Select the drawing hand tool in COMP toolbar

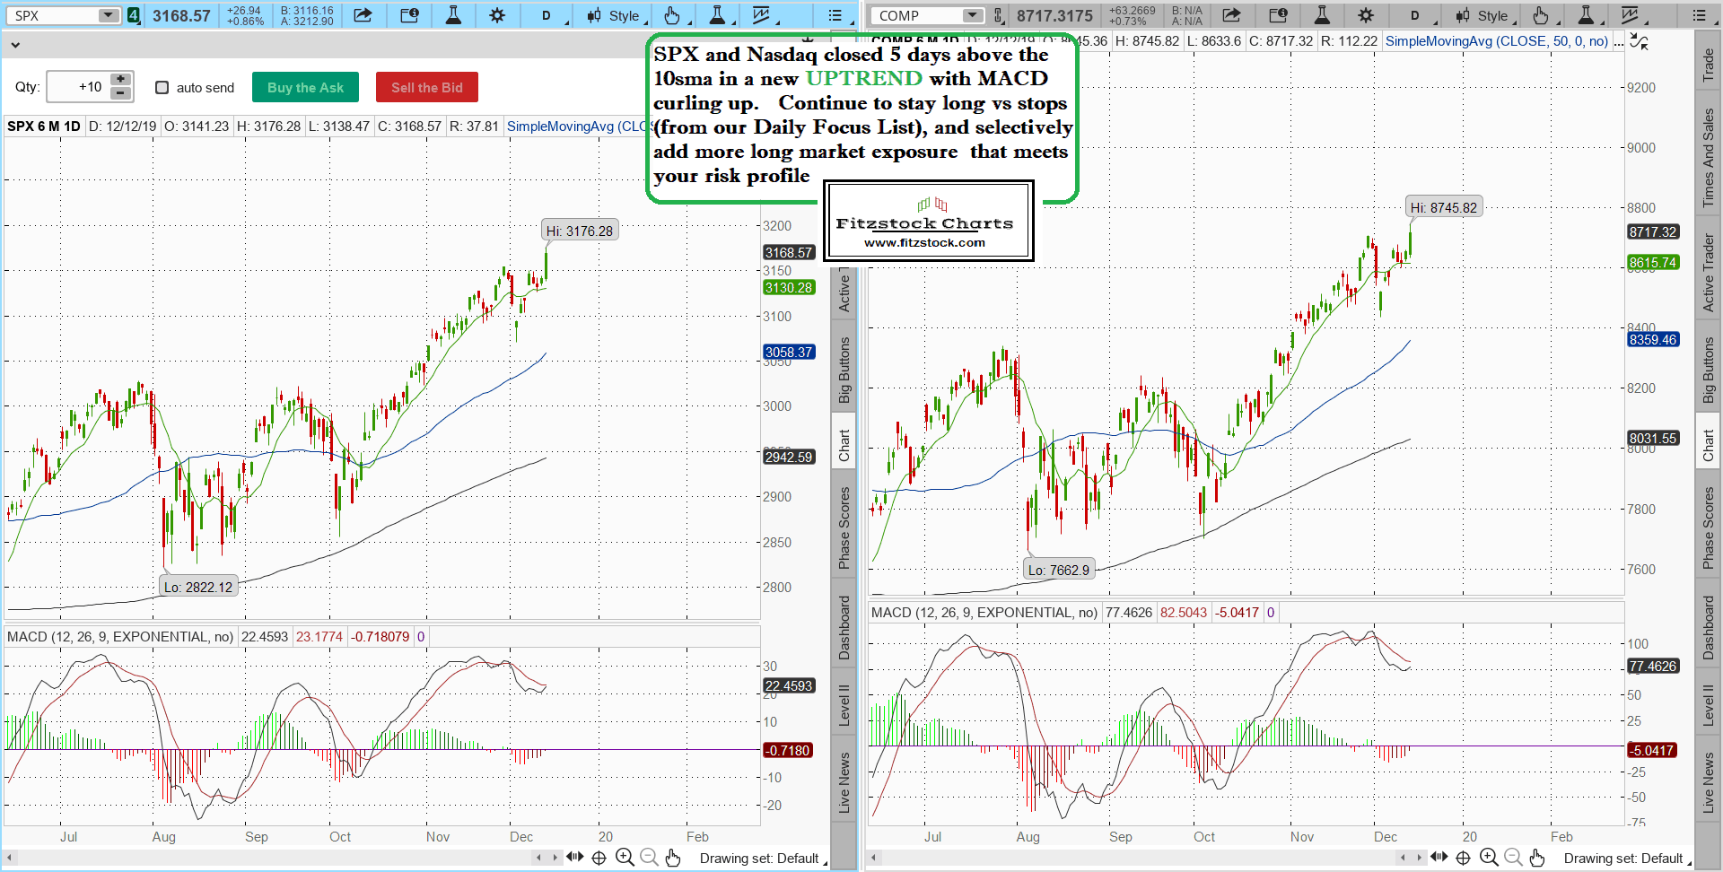point(1541,15)
